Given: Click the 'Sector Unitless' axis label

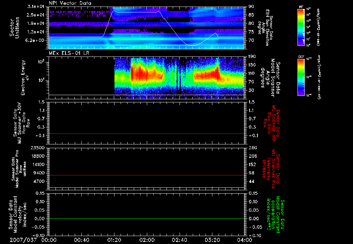Looking at the screenshot, I should click(14, 28).
